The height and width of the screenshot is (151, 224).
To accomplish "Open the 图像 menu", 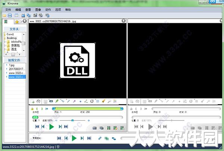I will (38, 10).
